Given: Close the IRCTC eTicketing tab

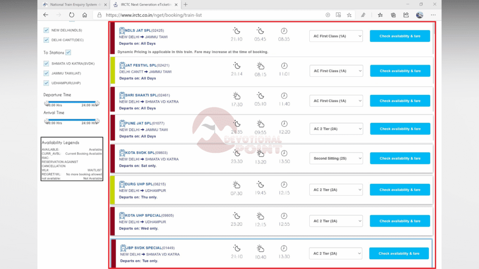Looking at the screenshot, I should tap(176, 5).
